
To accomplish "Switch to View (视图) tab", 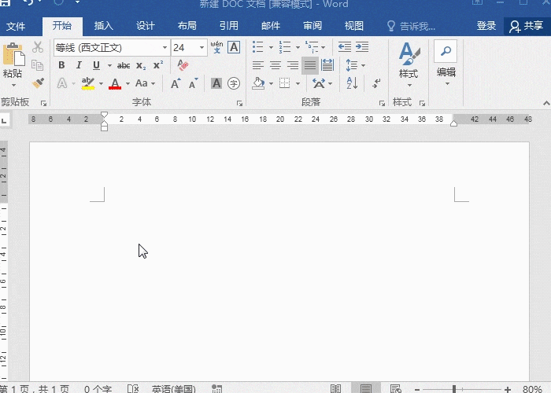I will point(354,26).
